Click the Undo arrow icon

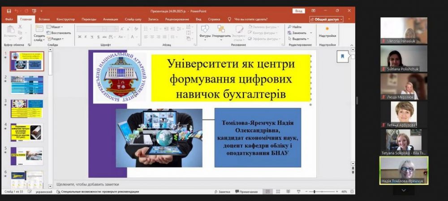click(17, 11)
